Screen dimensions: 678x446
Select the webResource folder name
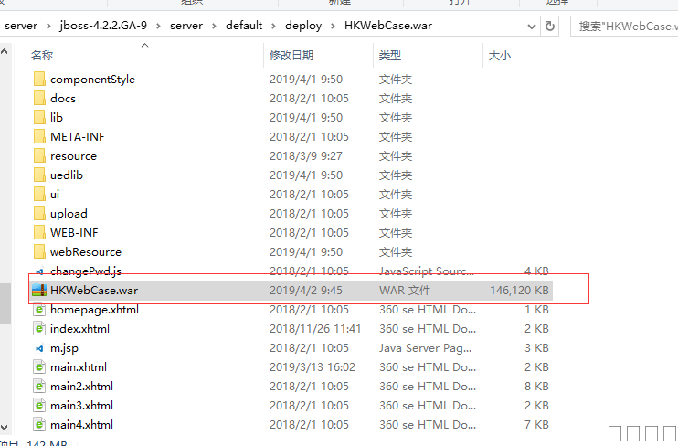tap(86, 251)
